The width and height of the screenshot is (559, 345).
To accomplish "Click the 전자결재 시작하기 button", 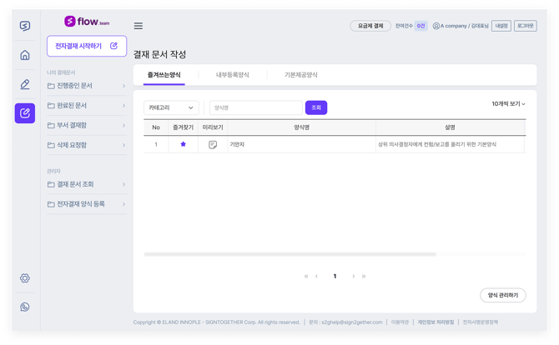I will (87, 46).
